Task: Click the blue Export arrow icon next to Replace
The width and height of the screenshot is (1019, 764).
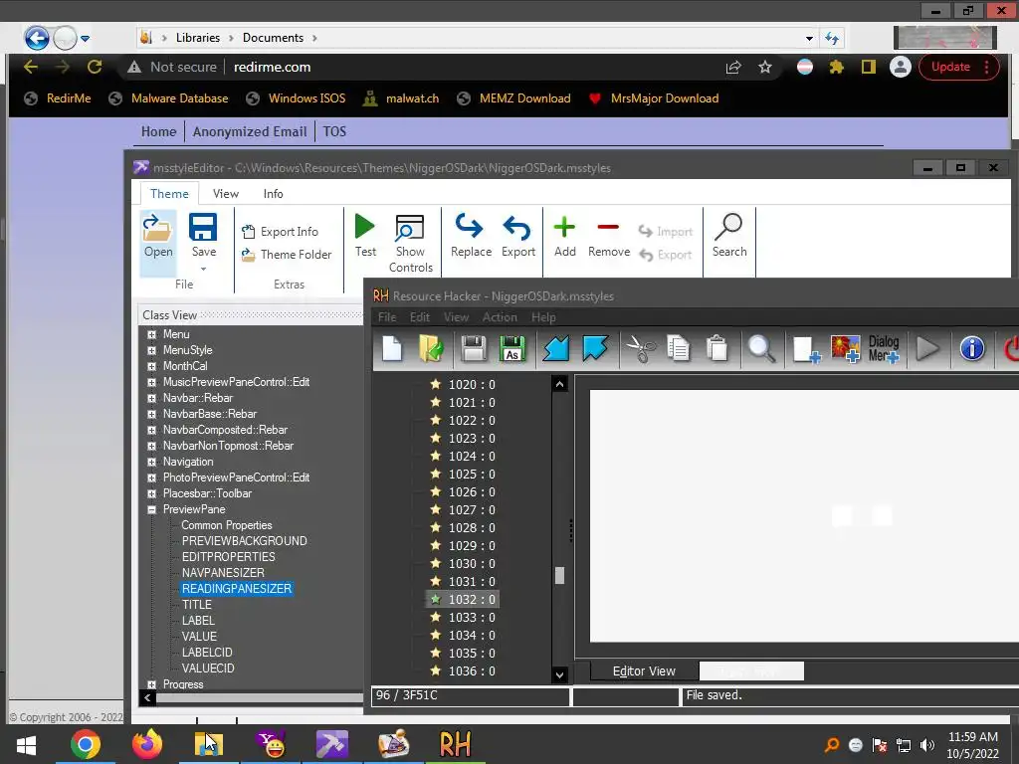Action: (x=517, y=228)
